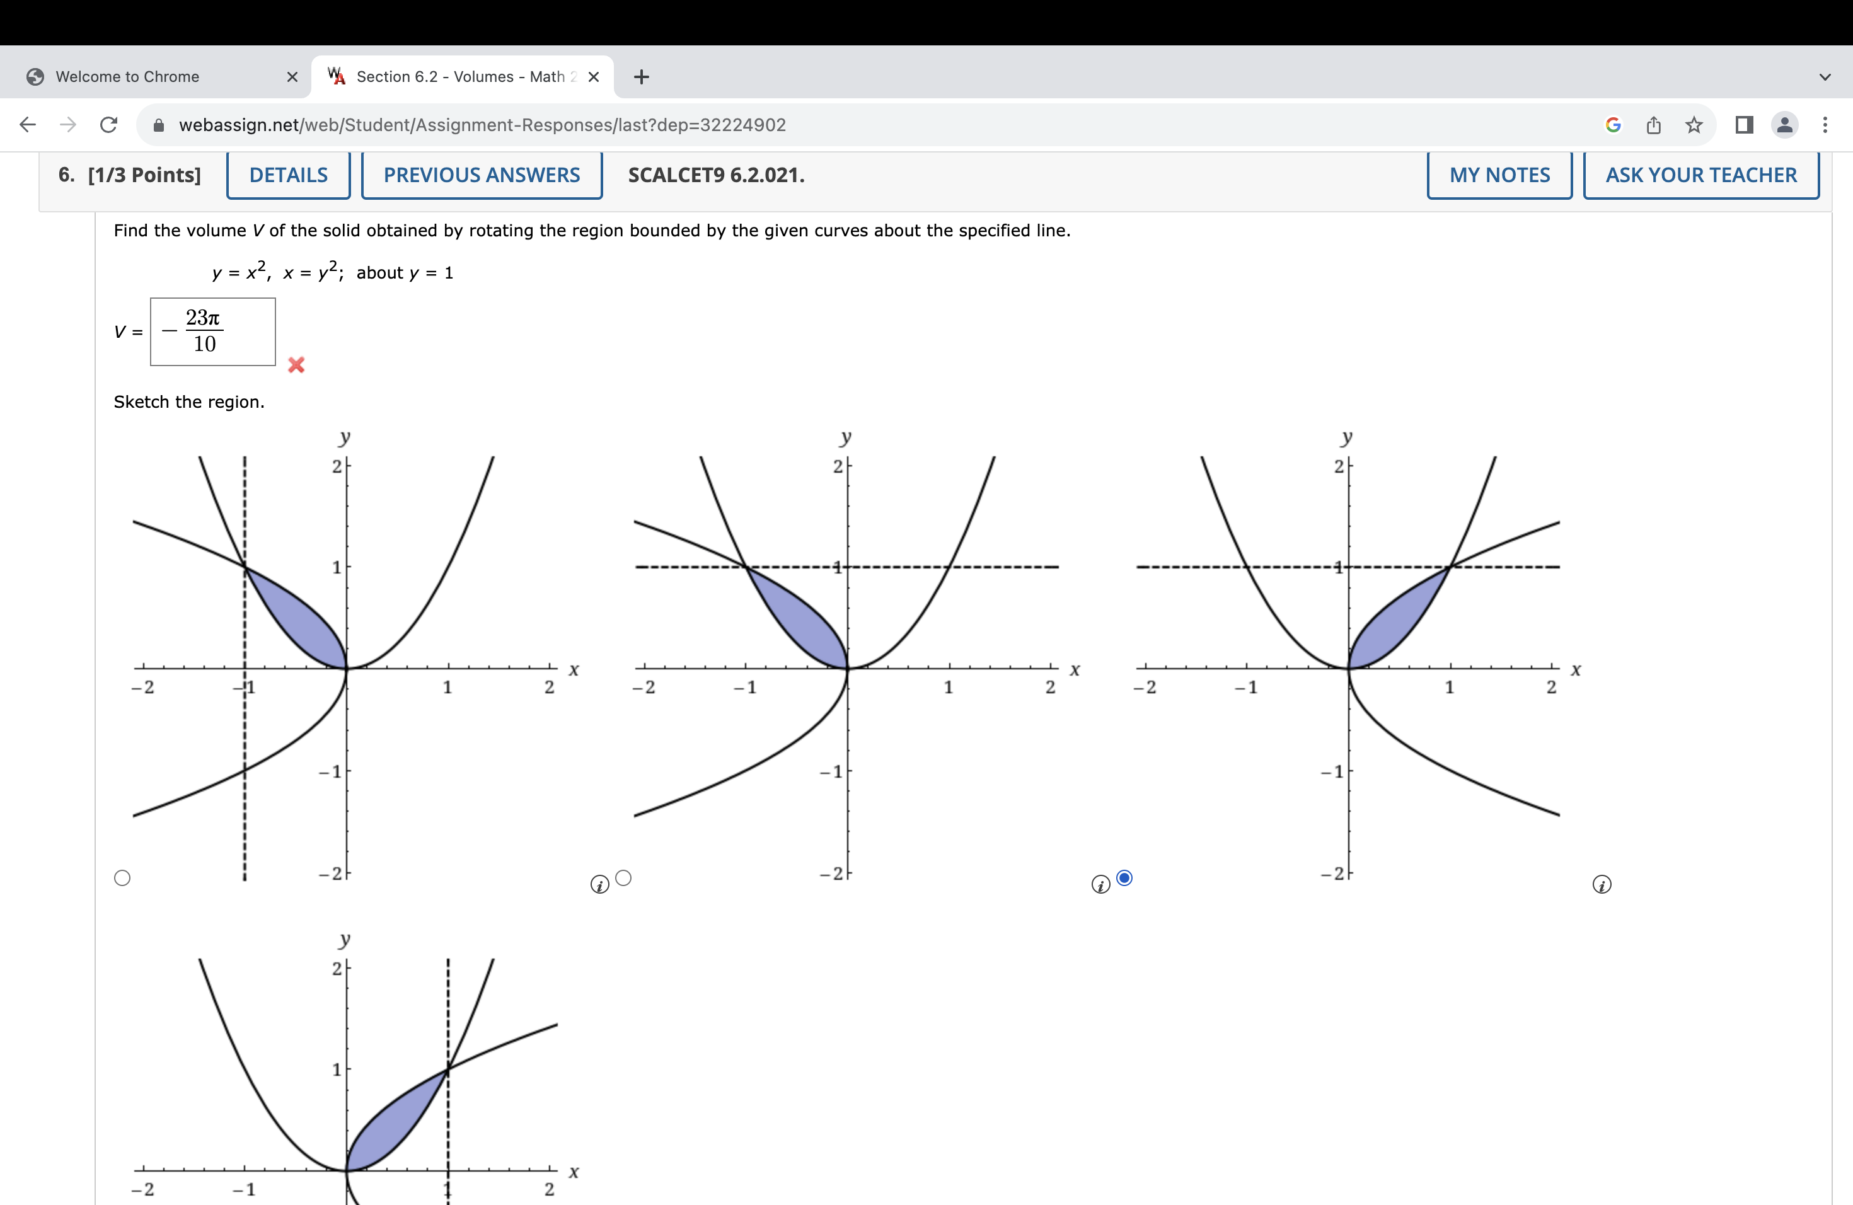Open info icon beside third graph
This screenshot has width=1853, height=1205.
[x=1602, y=885]
